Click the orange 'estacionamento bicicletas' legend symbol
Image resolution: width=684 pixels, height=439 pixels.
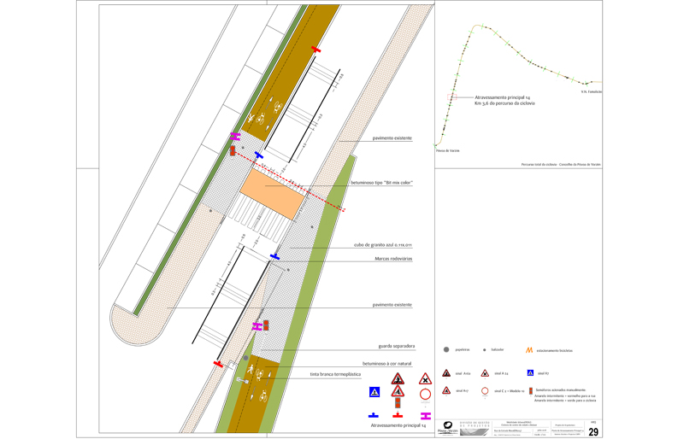529,349
